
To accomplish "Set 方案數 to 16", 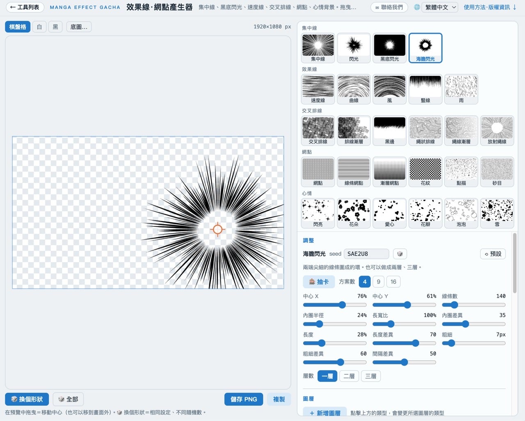I will click(x=393, y=282).
